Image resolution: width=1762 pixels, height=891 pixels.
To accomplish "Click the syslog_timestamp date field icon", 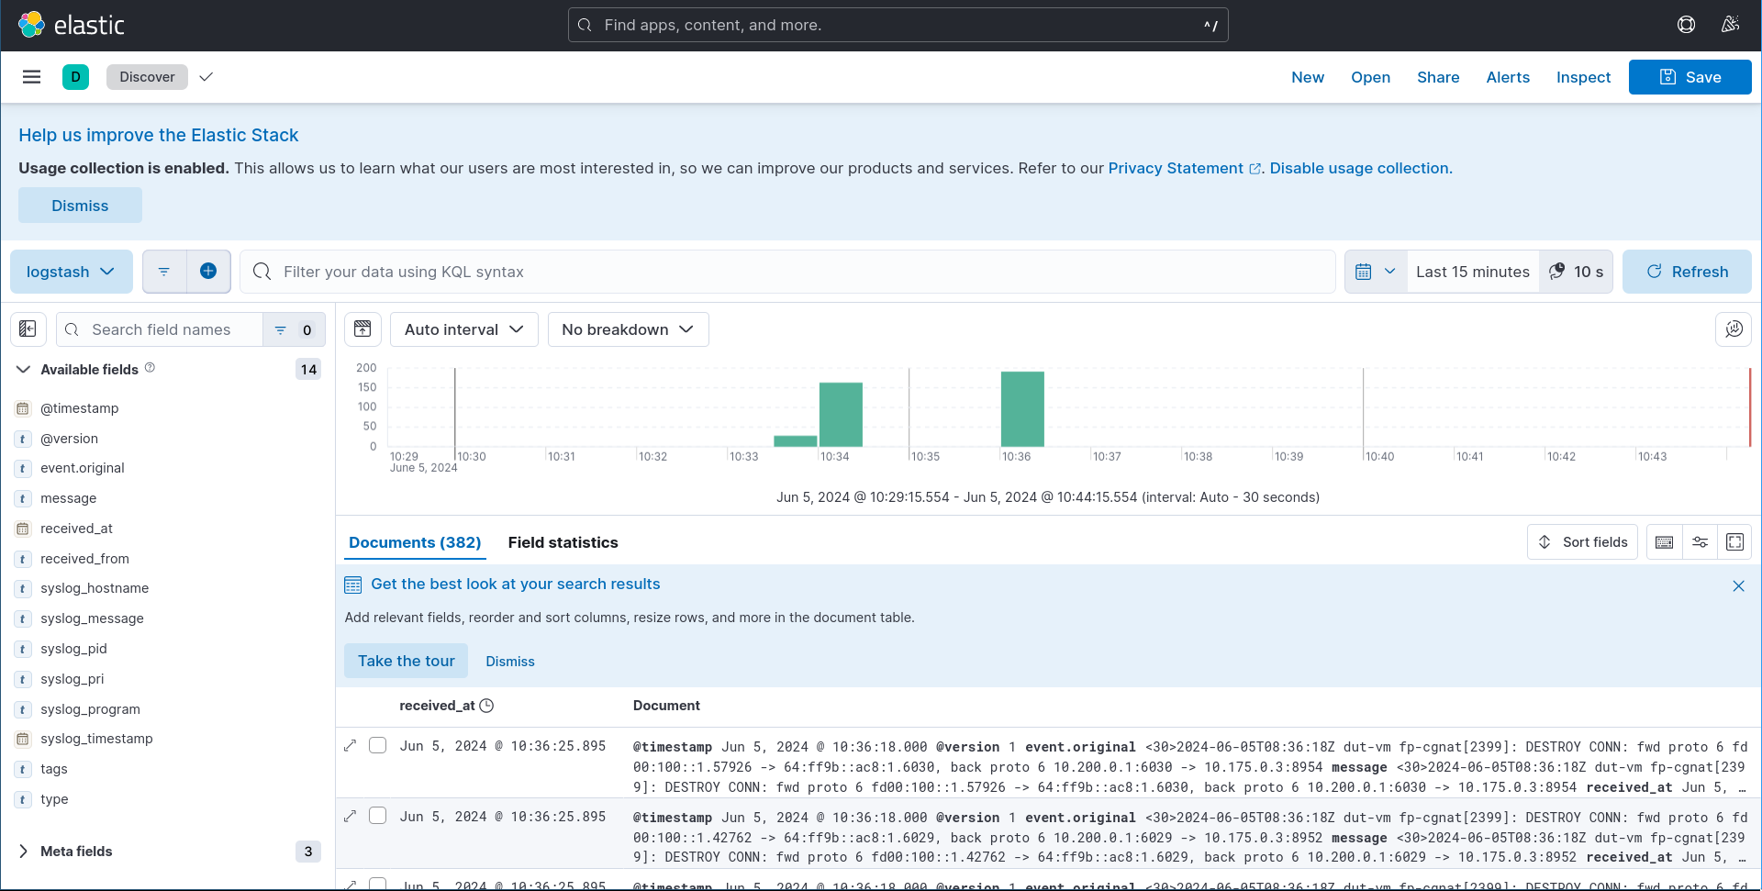I will point(23,739).
